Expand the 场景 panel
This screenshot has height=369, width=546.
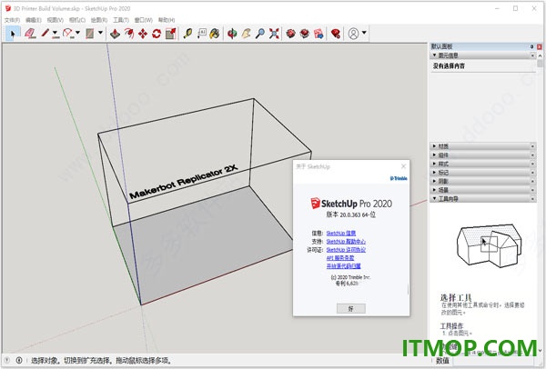click(434, 190)
